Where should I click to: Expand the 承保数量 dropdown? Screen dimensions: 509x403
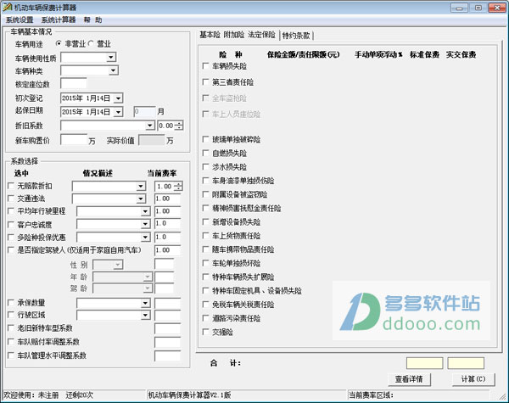[x=145, y=303]
